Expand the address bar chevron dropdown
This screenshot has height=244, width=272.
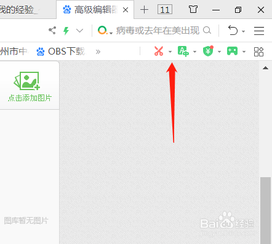pos(79,31)
